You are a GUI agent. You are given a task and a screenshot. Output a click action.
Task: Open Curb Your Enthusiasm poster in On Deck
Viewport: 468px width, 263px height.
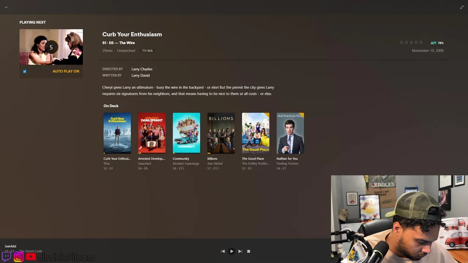coord(117,133)
